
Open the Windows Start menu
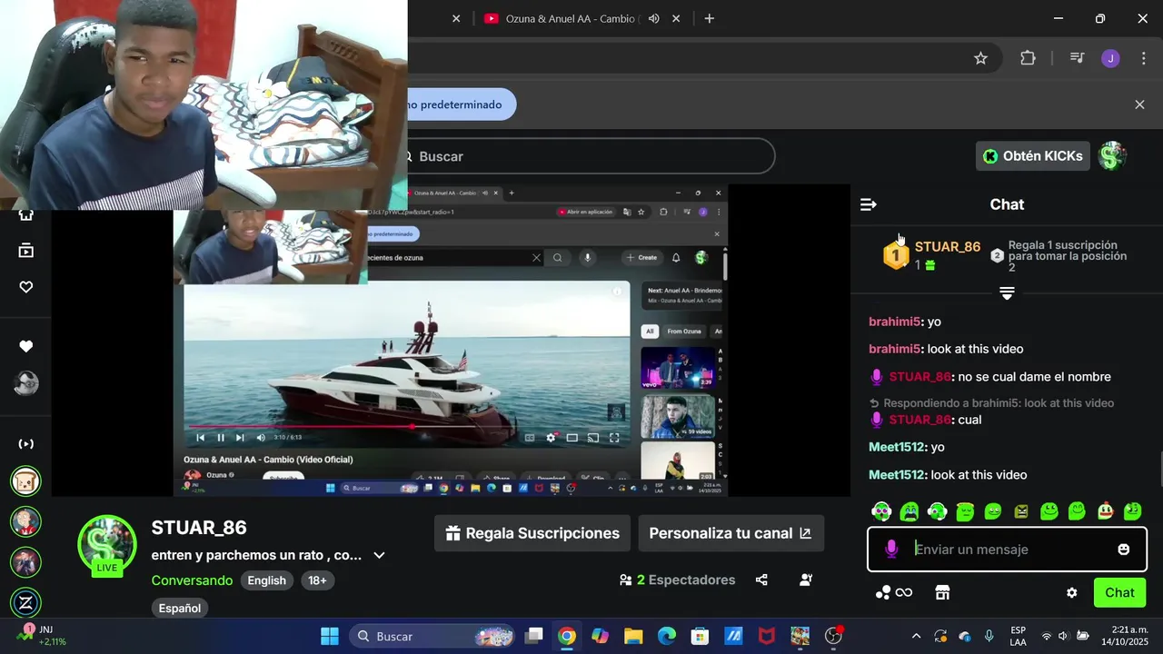(329, 636)
